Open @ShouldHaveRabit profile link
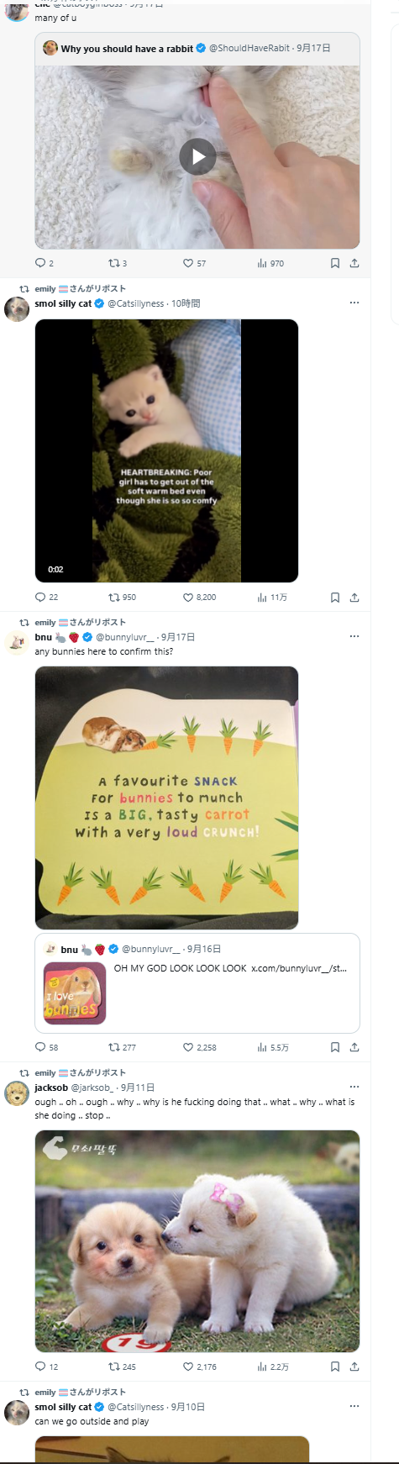Image resolution: width=399 pixels, height=1464 pixels. pyautogui.click(x=249, y=48)
